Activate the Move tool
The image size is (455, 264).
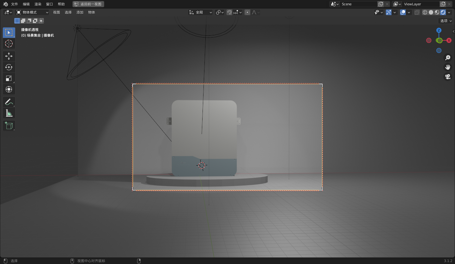pos(9,56)
